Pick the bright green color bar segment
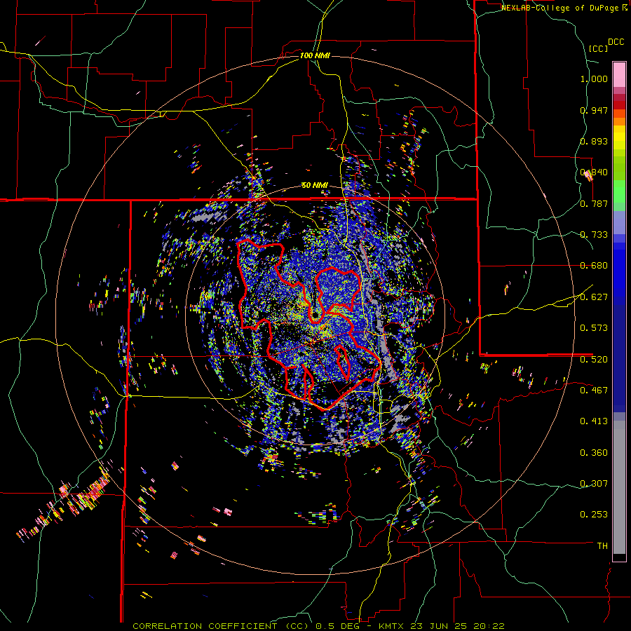The width and height of the screenshot is (631, 631). pos(619,191)
